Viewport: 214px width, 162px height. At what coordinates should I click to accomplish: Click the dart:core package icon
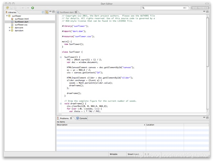12,27
